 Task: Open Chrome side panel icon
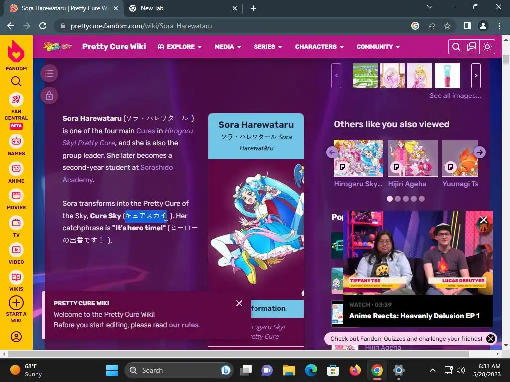coord(467,26)
